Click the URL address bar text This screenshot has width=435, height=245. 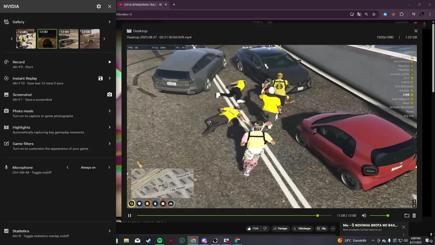(124, 14)
